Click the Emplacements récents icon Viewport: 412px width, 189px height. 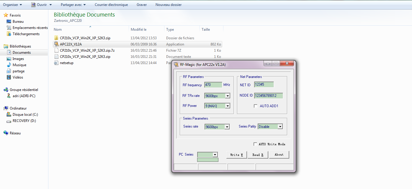[9, 27]
